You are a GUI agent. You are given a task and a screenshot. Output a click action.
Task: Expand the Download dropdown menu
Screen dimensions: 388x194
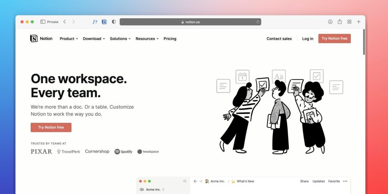coord(94,39)
